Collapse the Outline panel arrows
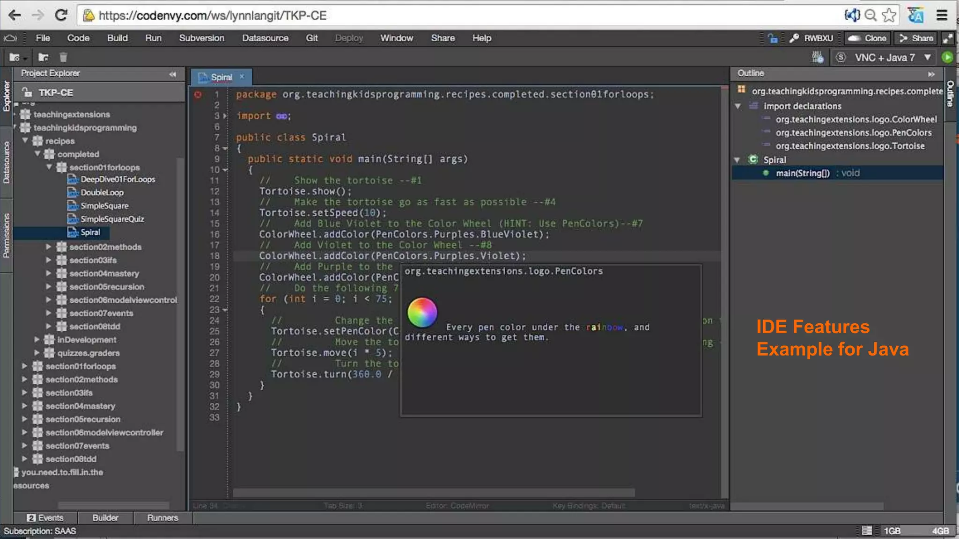The image size is (959, 539). point(931,74)
